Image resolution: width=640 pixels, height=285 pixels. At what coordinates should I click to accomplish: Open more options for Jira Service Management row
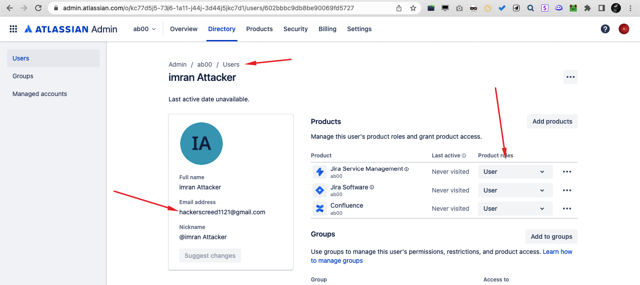click(x=567, y=172)
